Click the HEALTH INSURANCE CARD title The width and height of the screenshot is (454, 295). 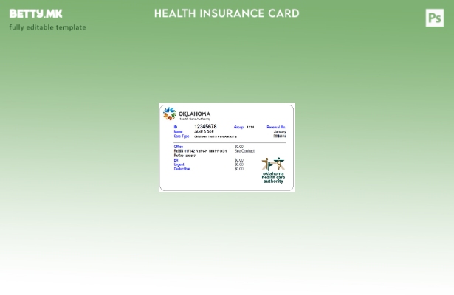pos(227,13)
